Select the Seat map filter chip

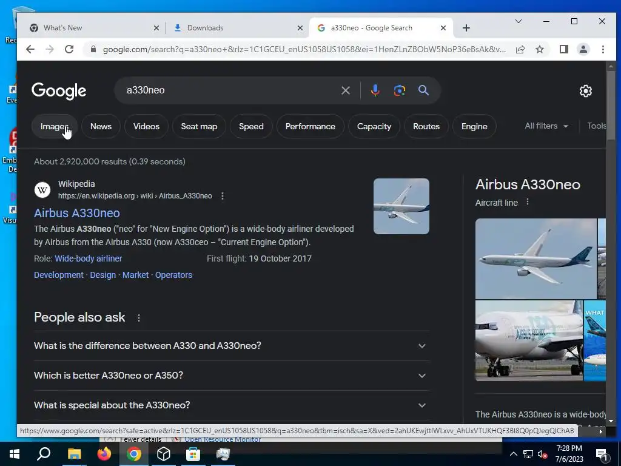click(199, 126)
